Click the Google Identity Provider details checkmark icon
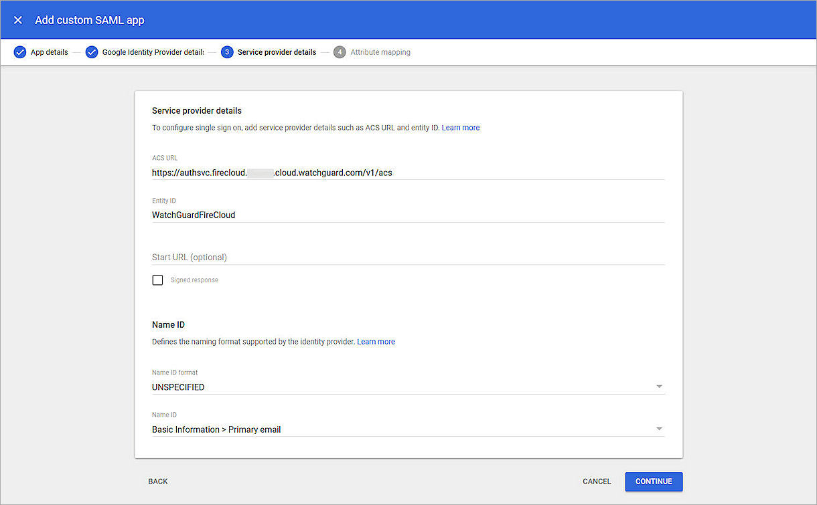The height and width of the screenshot is (505, 817). pyautogui.click(x=92, y=52)
